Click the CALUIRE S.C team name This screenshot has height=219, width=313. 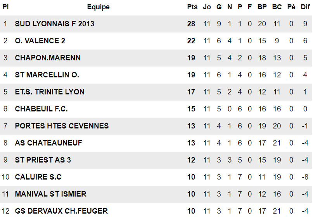38,177
